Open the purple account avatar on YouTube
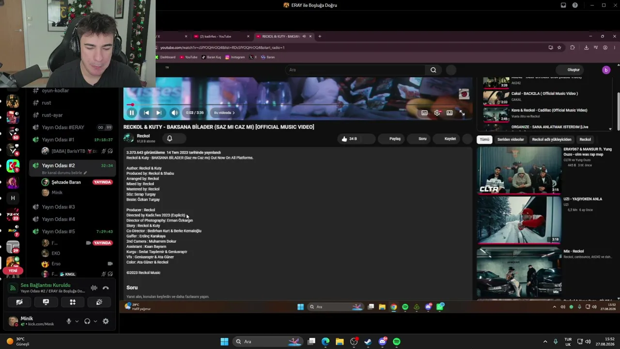Viewport: 620px width, 349px height. 606,70
